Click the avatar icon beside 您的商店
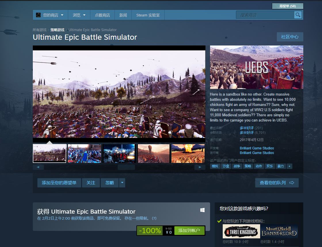The width and height of the screenshot is (322, 247). click(x=38, y=15)
